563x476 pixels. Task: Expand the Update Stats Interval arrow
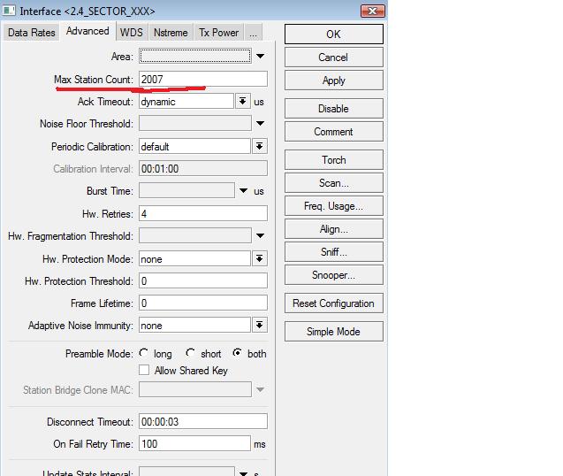click(x=243, y=473)
